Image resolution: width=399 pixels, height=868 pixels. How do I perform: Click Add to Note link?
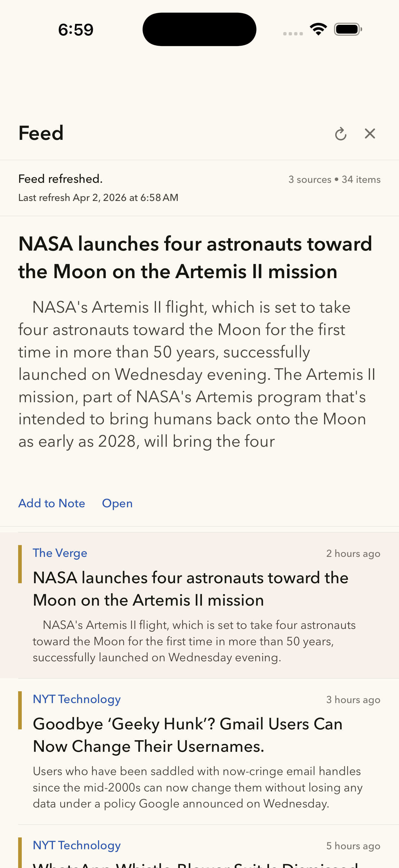(x=51, y=503)
